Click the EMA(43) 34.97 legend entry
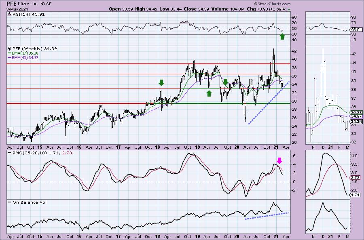This screenshot has width=364, height=240. [25, 57]
